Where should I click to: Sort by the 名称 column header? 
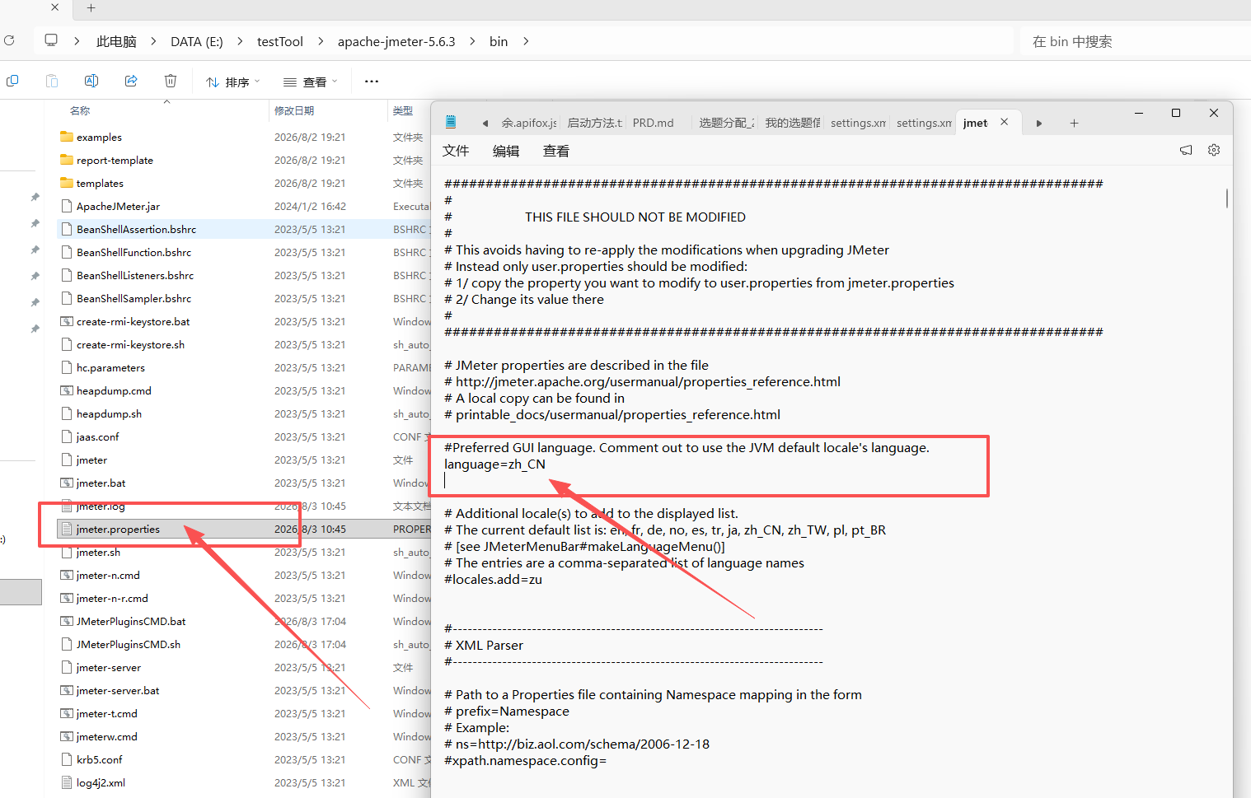pos(80,110)
